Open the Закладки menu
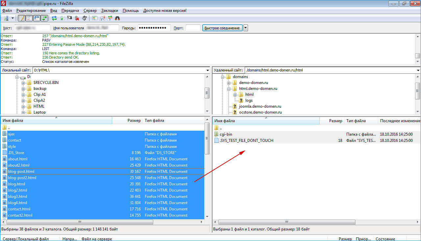This screenshot has width=421, height=241. 110,11
